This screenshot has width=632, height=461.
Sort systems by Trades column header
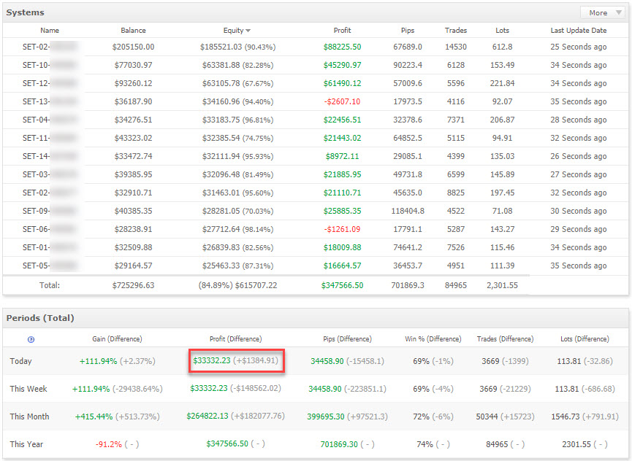456,30
